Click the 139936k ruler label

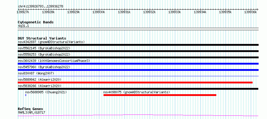(251, 12)
